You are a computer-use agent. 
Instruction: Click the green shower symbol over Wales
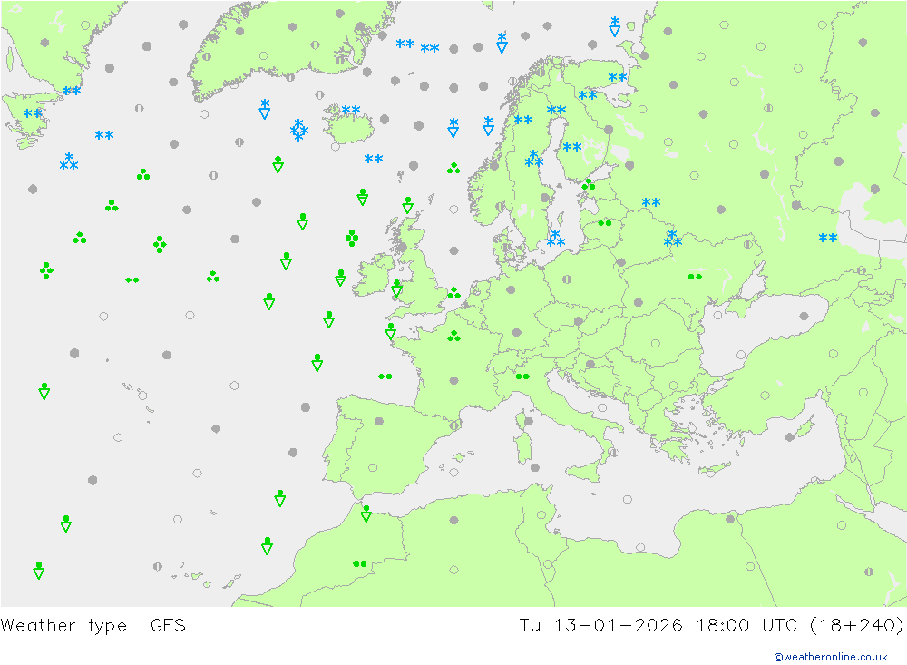pos(396,288)
